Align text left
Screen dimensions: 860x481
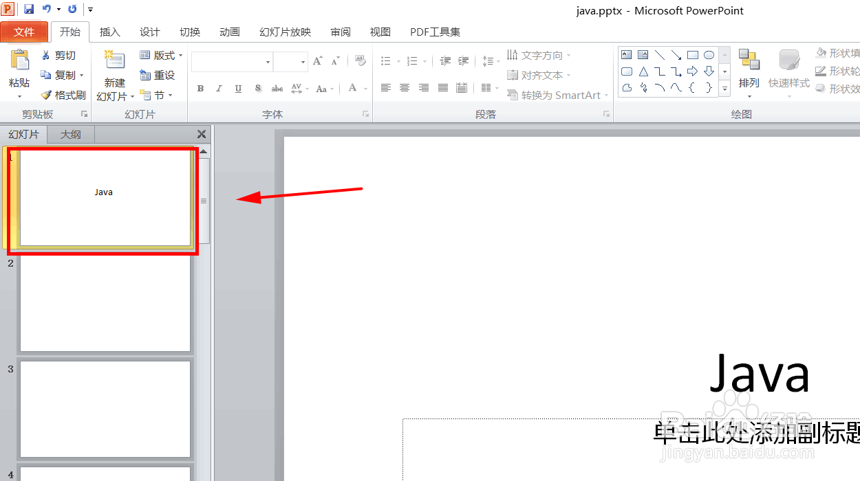click(x=386, y=88)
